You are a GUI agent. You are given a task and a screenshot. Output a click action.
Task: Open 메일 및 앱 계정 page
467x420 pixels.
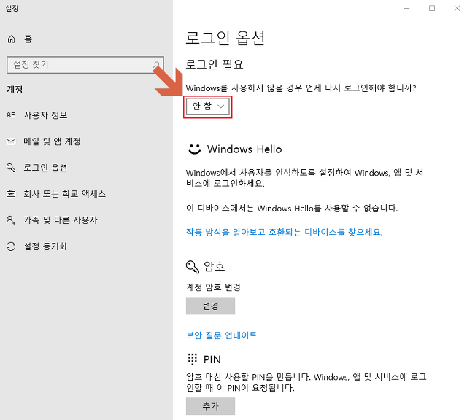coord(52,141)
